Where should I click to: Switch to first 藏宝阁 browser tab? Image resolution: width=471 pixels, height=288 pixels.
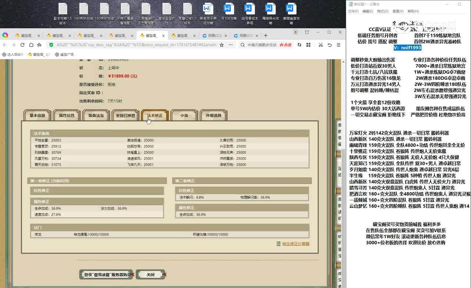tap(26, 36)
